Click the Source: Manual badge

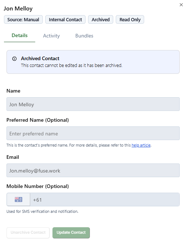tap(23, 19)
